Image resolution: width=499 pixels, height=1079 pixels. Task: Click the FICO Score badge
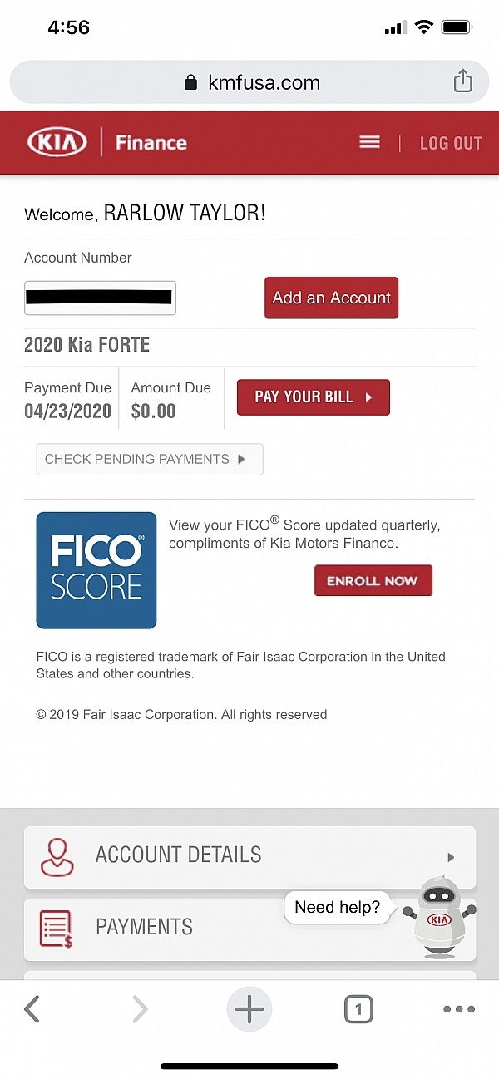(96, 570)
